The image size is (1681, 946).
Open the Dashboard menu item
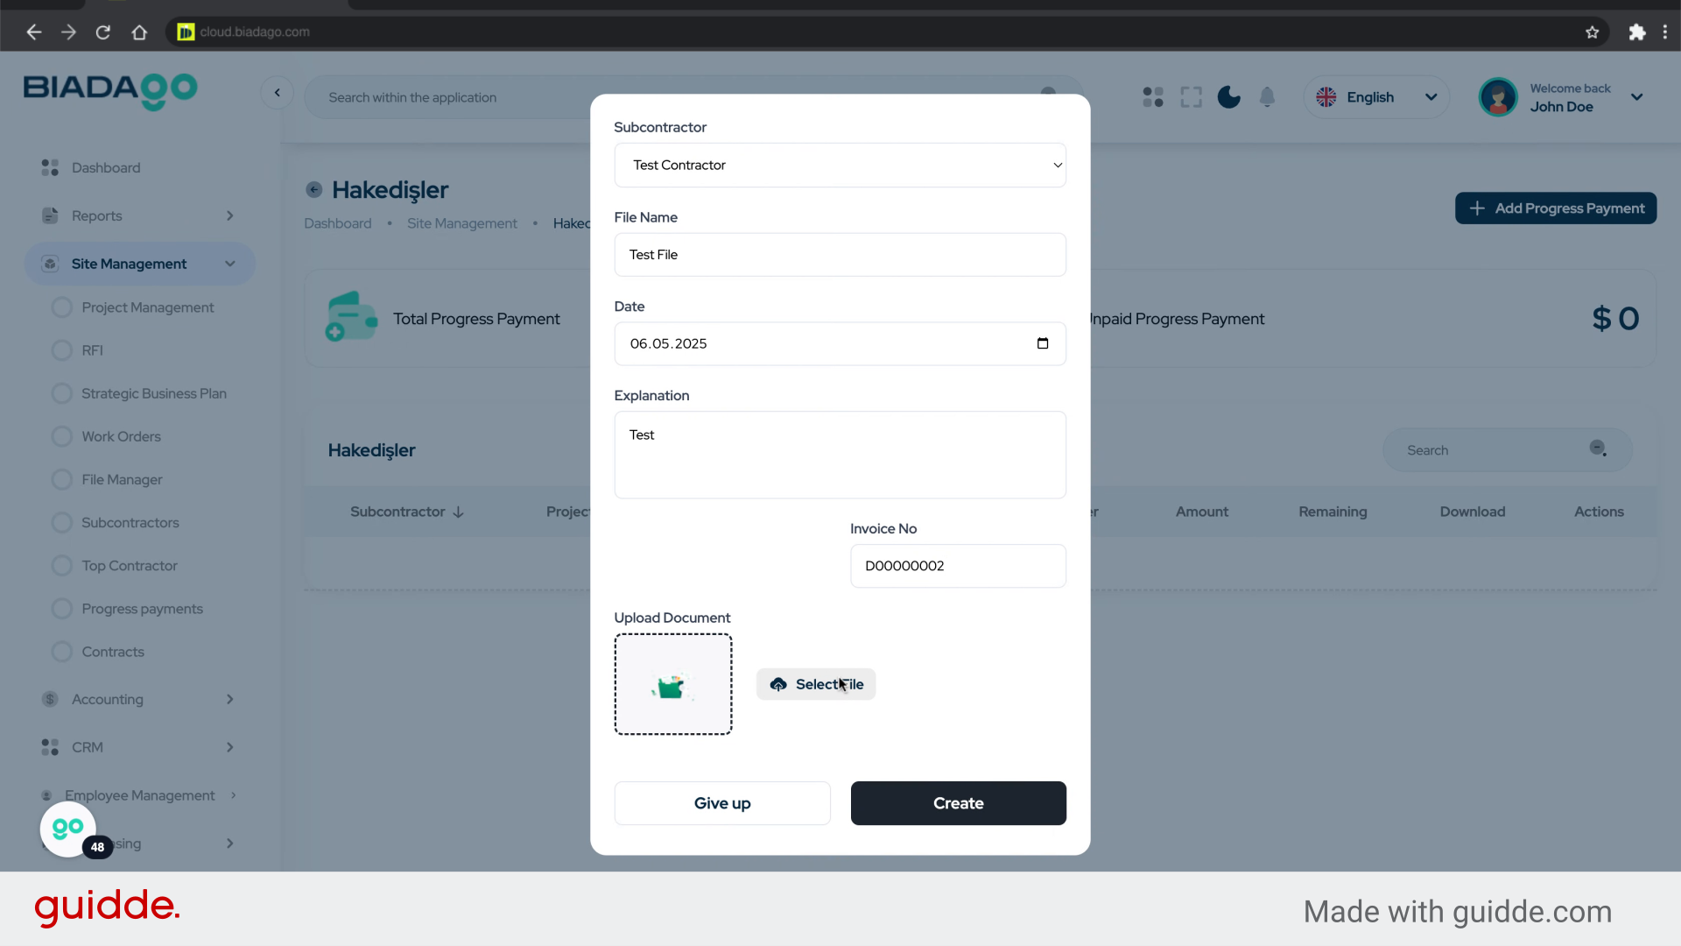pyautogui.click(x=106, y=167)
